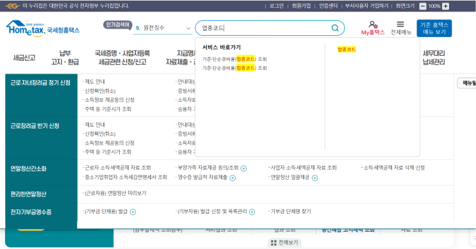Open 사업자 소득·세액공제 자료 조회
Image resolution: width=476 pixels, height=249 pixels.
[304, 168]
